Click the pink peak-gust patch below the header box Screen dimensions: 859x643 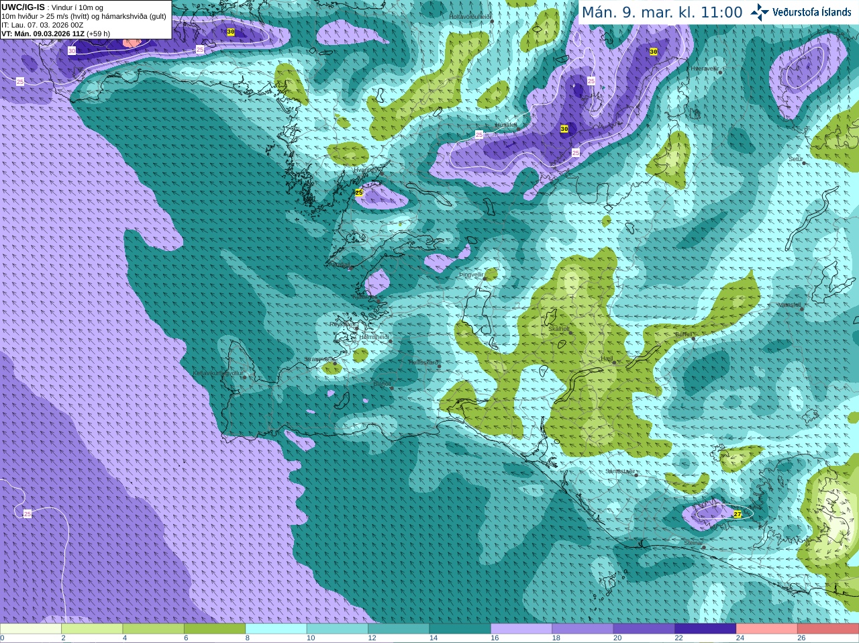click(x=132, y=42)
